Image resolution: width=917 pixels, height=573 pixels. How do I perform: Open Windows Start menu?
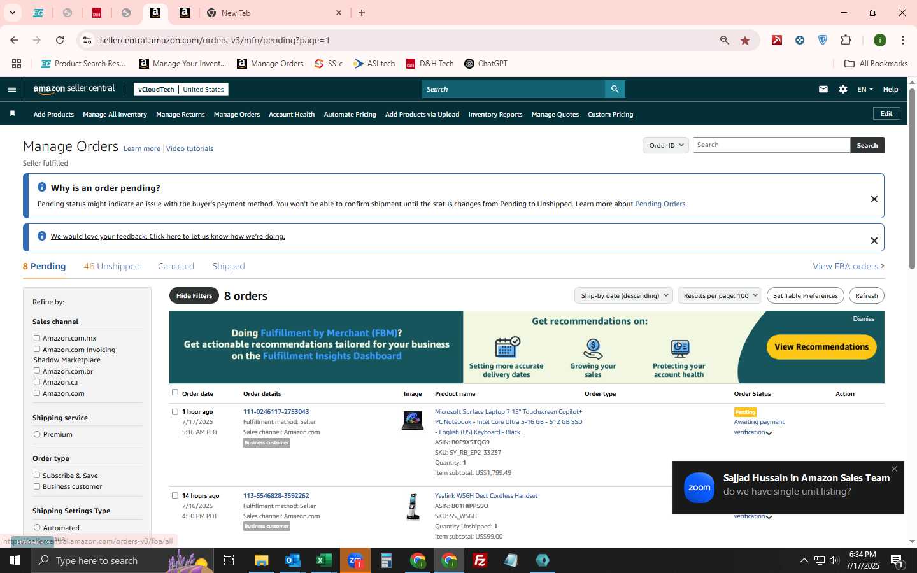tap(15, 560)
